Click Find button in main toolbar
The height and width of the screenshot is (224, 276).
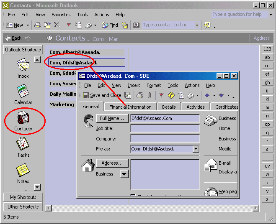[110, 25]
